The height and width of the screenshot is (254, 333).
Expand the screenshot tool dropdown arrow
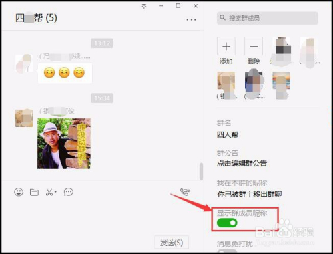point(55,191)
